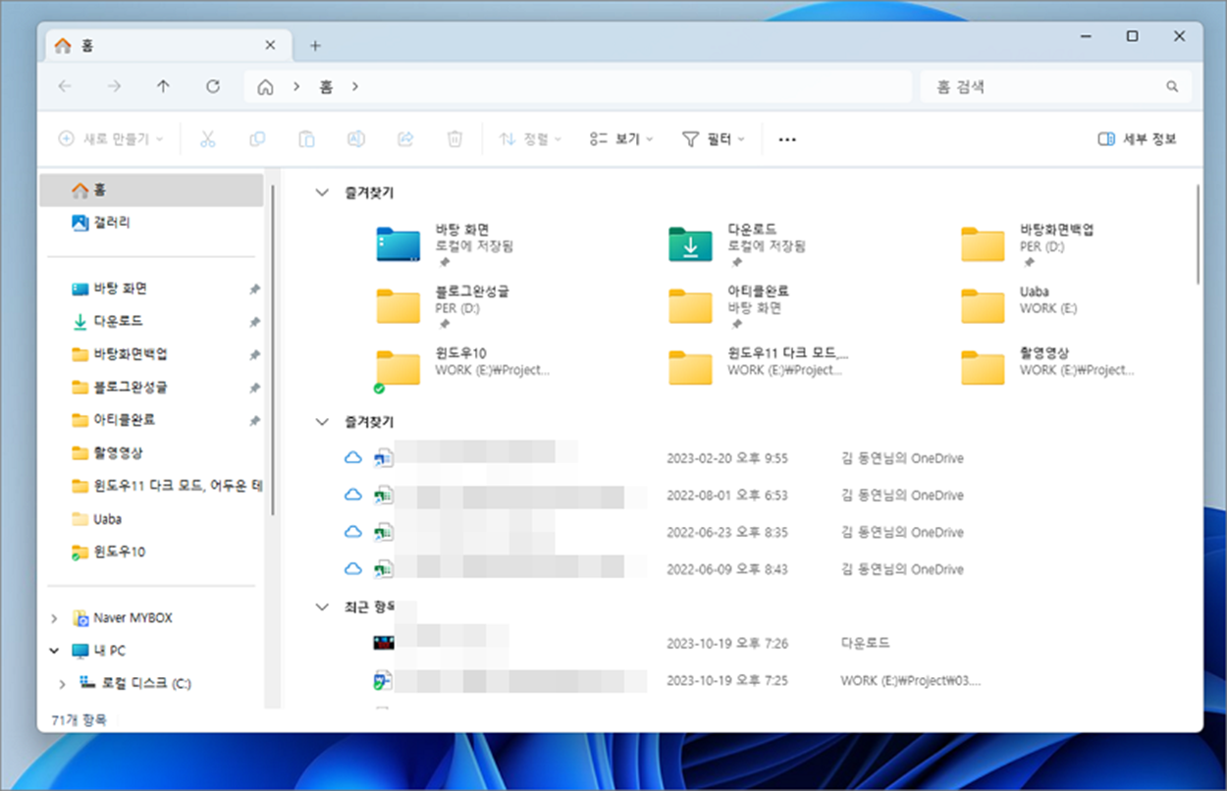Click the Cut scissors icon in toolbar
This screenshot has width=1227, height=791.
207,139
